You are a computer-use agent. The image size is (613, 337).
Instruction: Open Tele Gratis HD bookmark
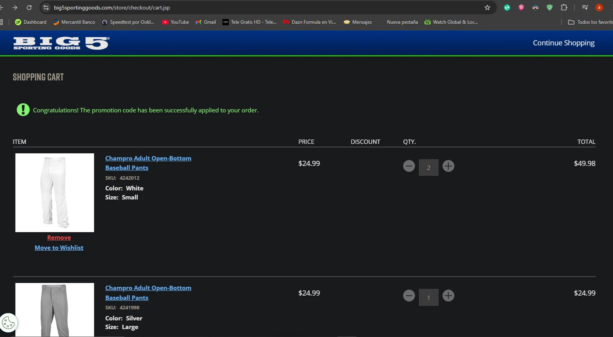click(249, 22)
